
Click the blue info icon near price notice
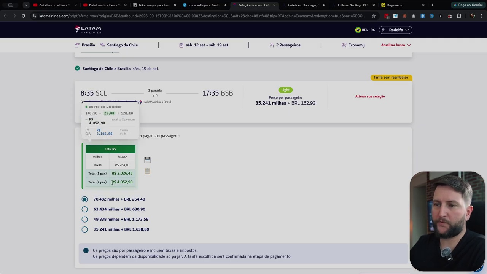(x=86, y=250)
